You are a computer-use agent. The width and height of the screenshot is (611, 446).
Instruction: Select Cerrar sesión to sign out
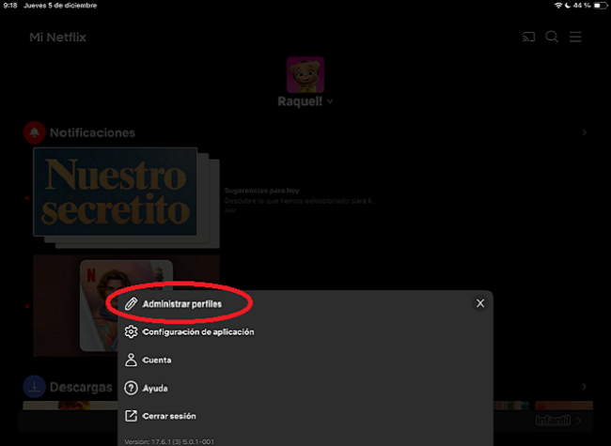[x=169, y=416]
